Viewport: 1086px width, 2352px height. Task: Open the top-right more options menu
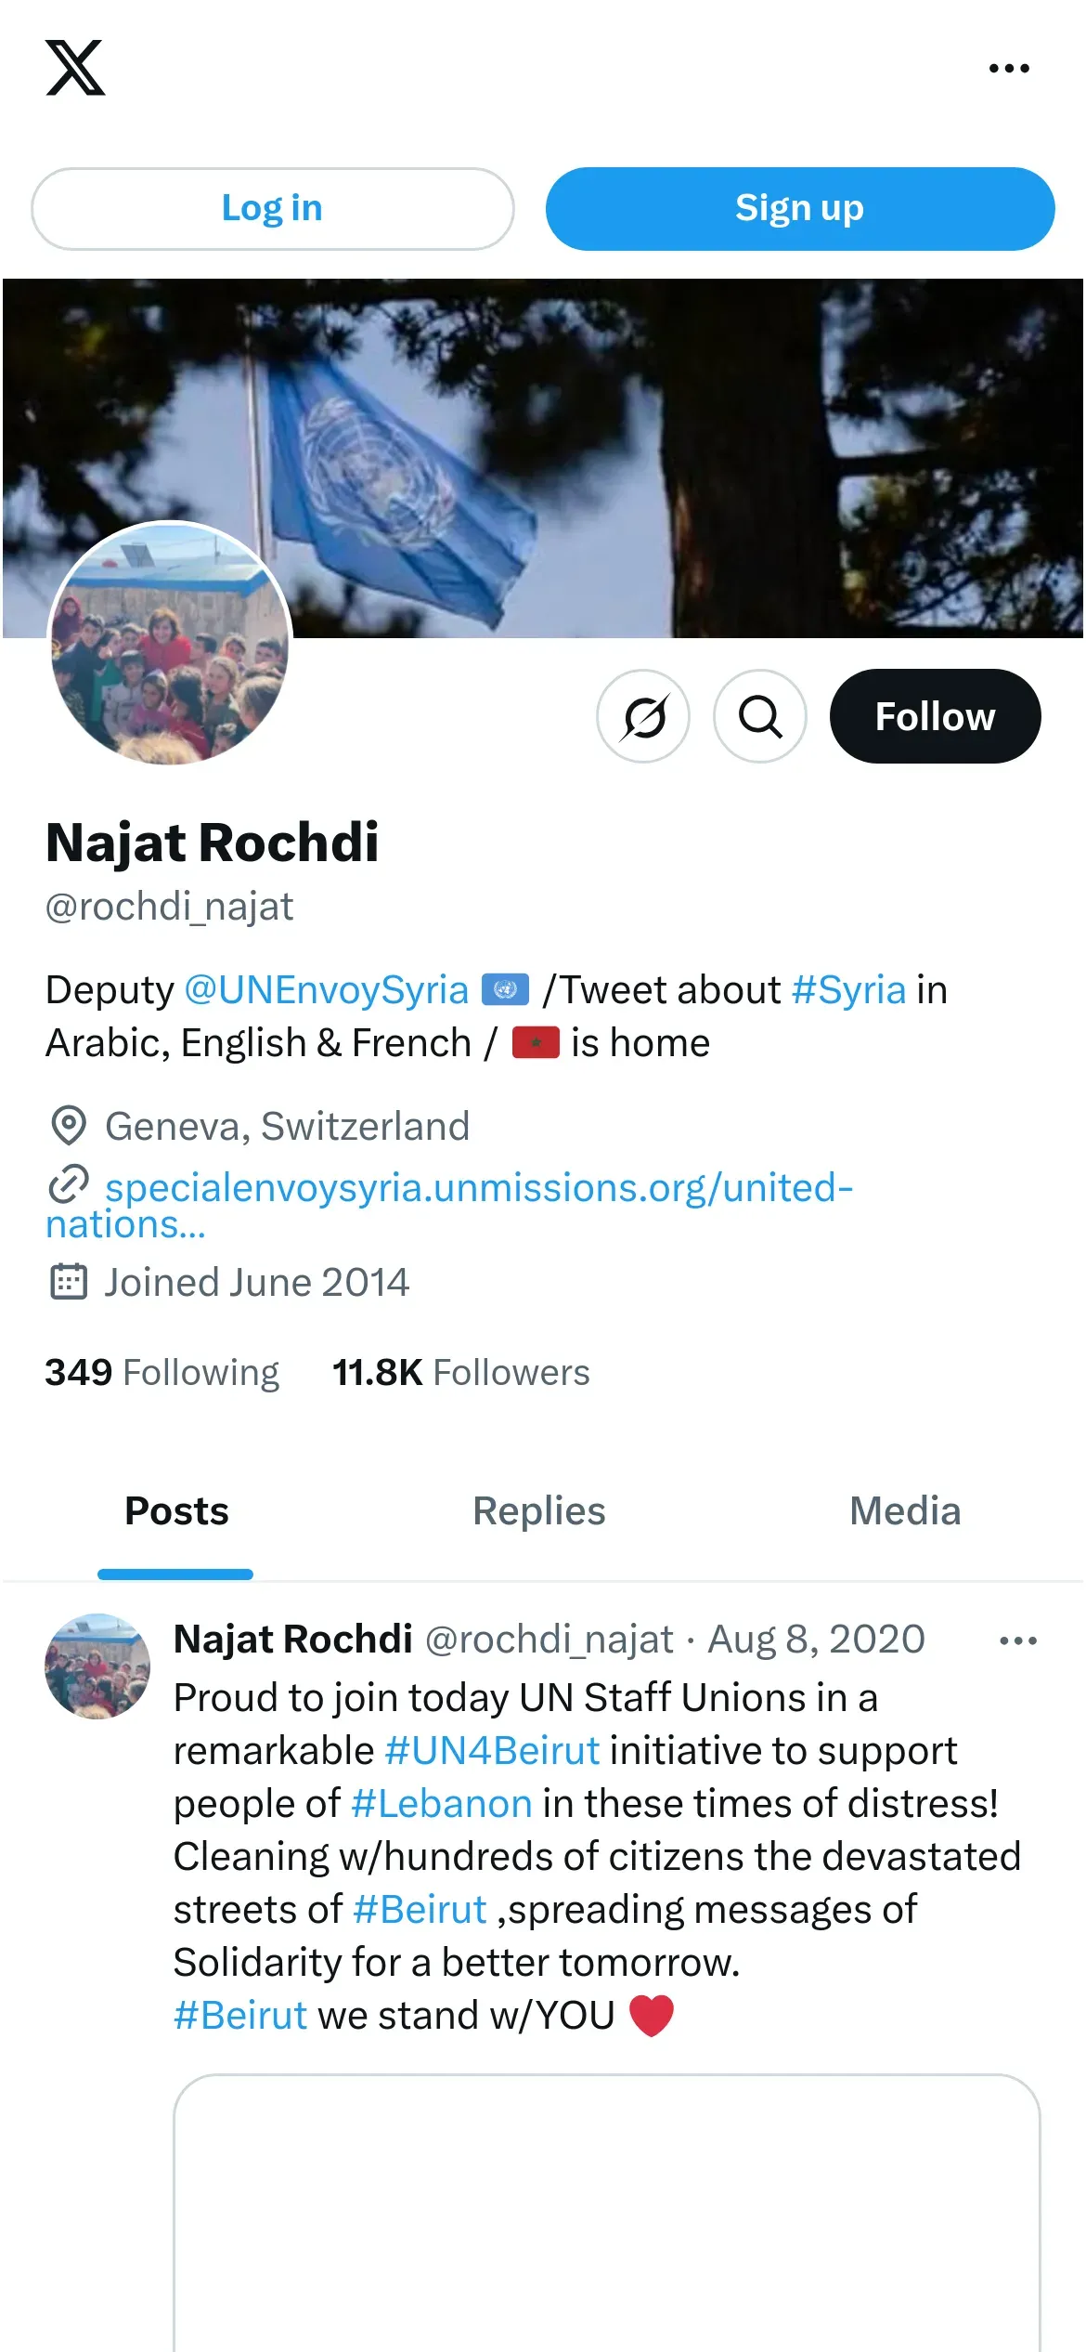point(1009,68)
